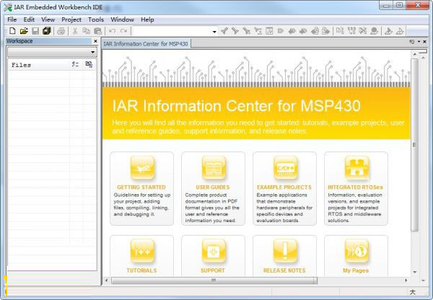Click the Save All toolbar icon

point(47,31)
